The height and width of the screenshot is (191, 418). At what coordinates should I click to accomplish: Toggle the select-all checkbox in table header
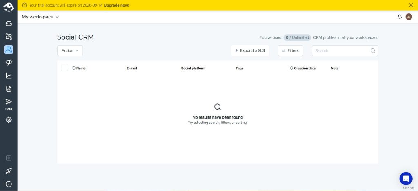[x=65, y=68]
